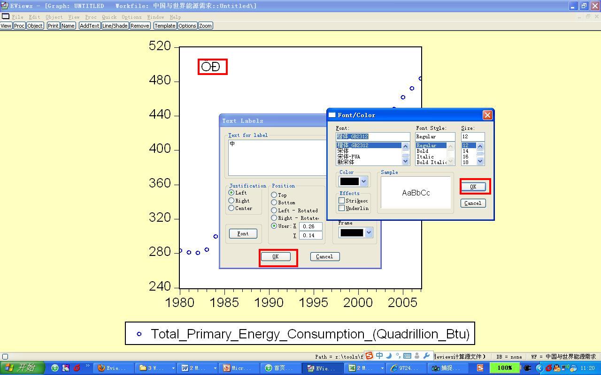Screen dimensions: 601x375
Task: Select the User position radio button
Action: point(274,226)
